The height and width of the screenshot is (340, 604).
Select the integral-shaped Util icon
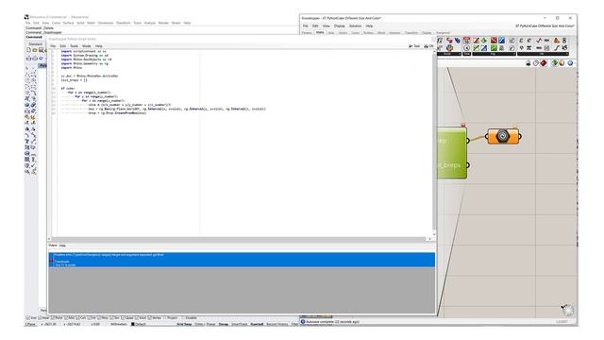(x=557, y=48)
